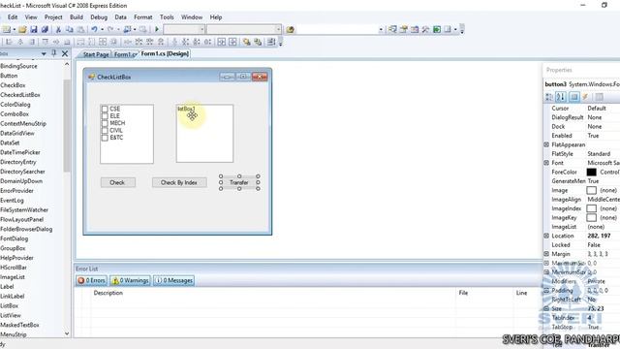Check the CIVIL checkbox in the form
620x349 pixels.
105,130
